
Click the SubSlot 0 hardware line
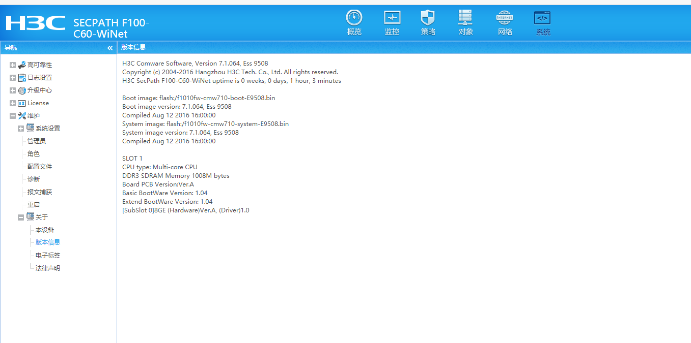point(186,210)
